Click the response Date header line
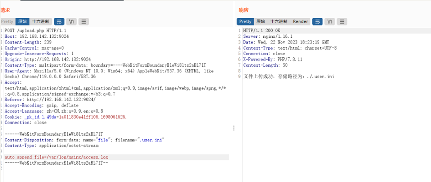Screen dimensions: 431x182 pyautogui.click(x=286, y=42)
